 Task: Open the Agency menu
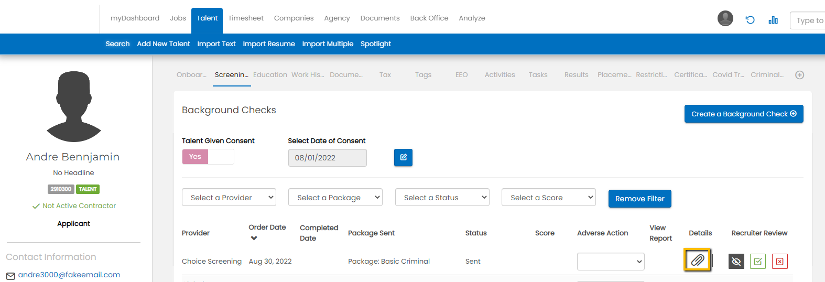click(337, 18)
